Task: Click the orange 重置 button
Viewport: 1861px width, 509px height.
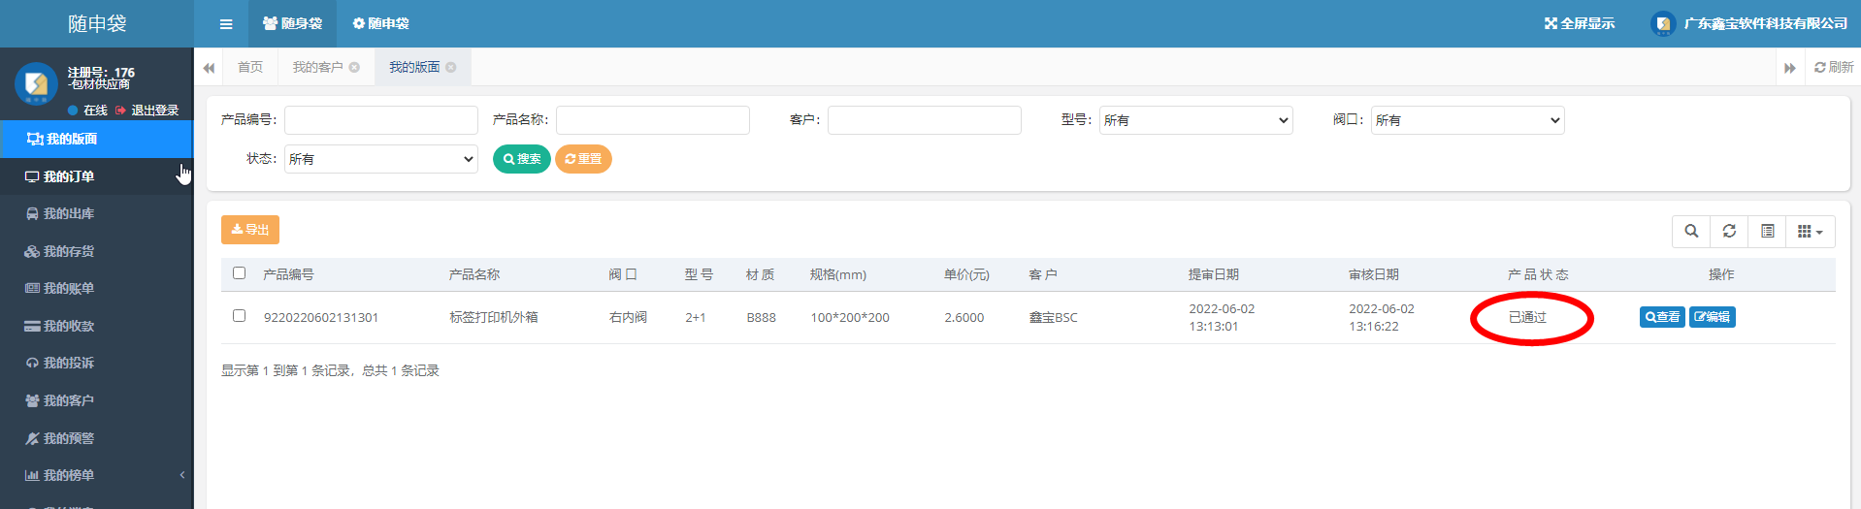Action: click(583, 159)
